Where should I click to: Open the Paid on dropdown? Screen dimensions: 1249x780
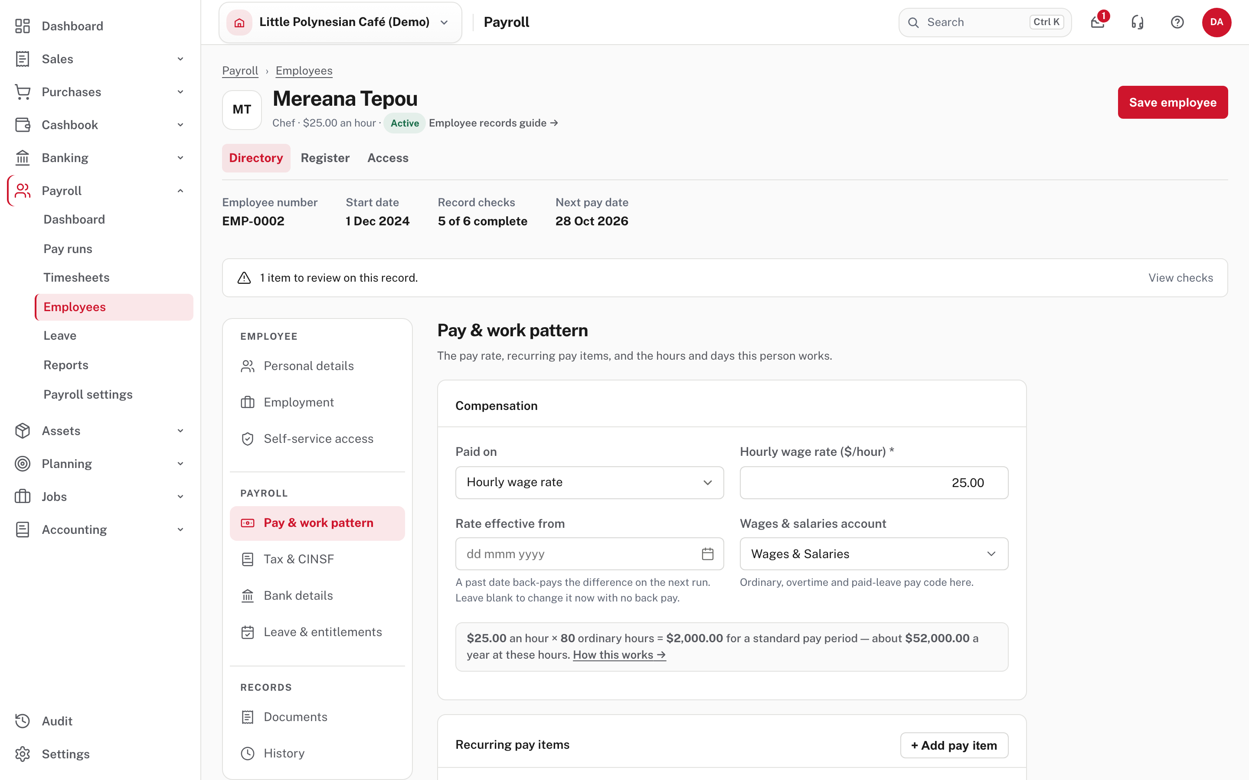coord(589,482)
